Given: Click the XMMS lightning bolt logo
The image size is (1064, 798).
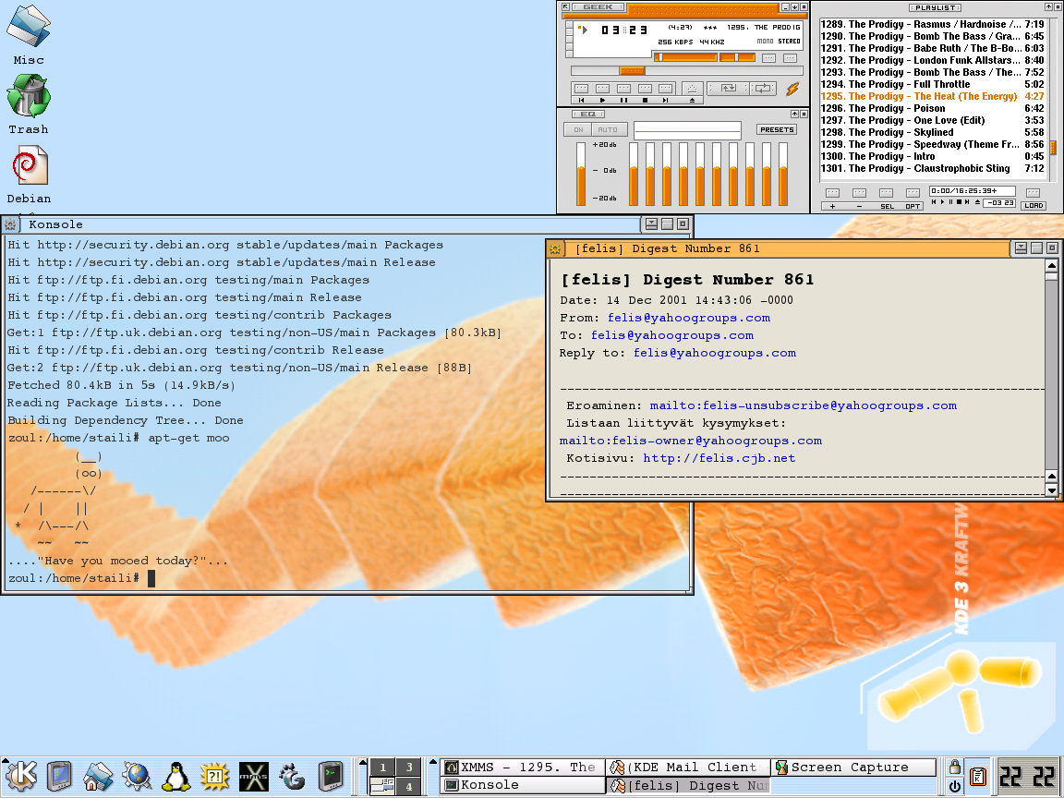Looking at the screenshot, I should coord(792,89).
